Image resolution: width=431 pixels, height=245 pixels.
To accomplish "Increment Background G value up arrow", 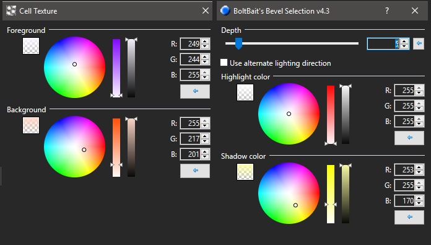I will pyautogui.click(x=205, y=136).
